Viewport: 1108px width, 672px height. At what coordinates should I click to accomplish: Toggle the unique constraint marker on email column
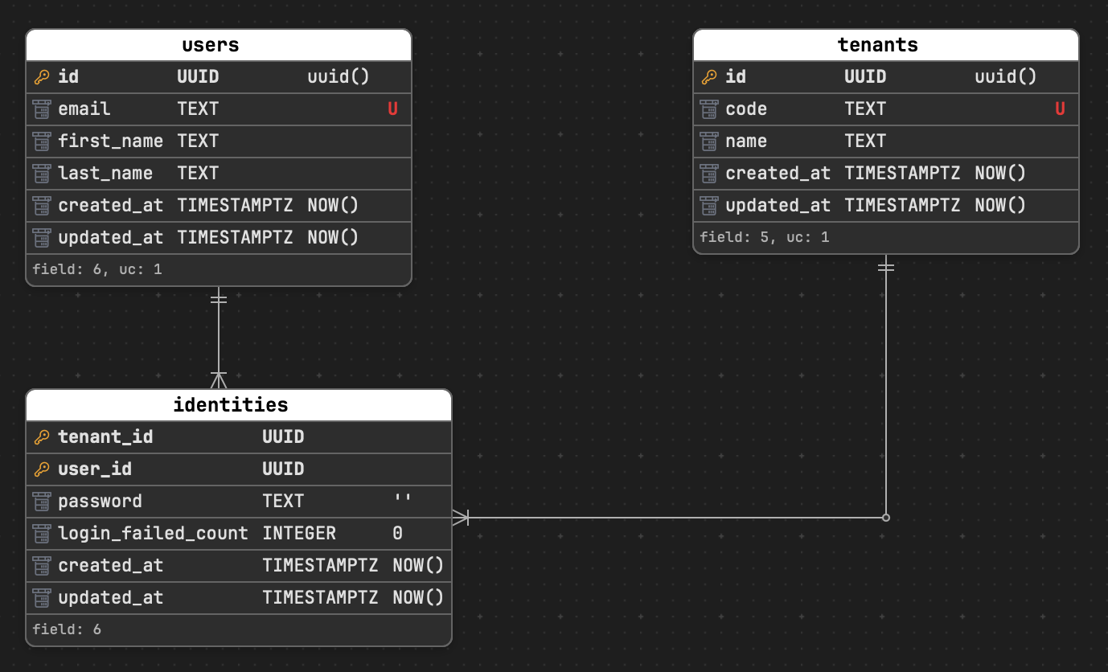(393, 109)
